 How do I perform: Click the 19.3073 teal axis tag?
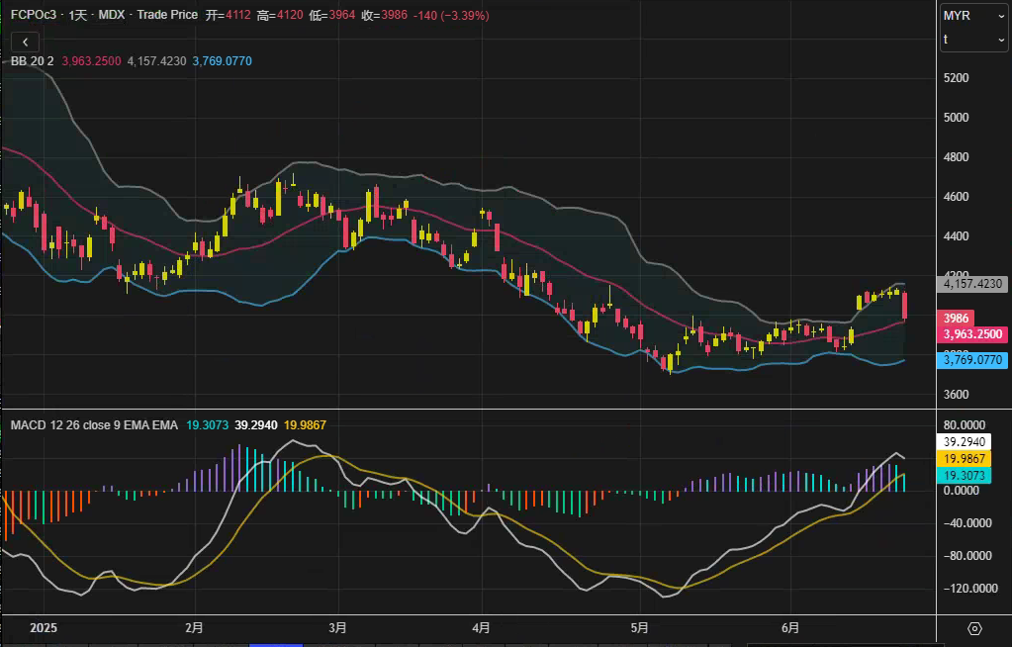964,475
